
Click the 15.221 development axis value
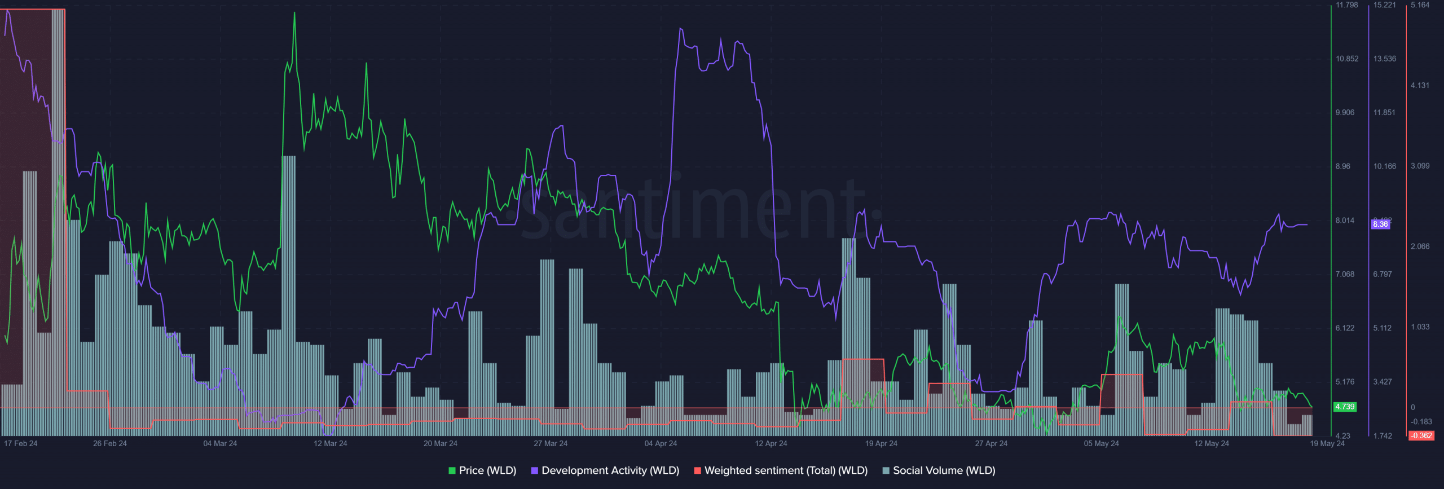1385,5
